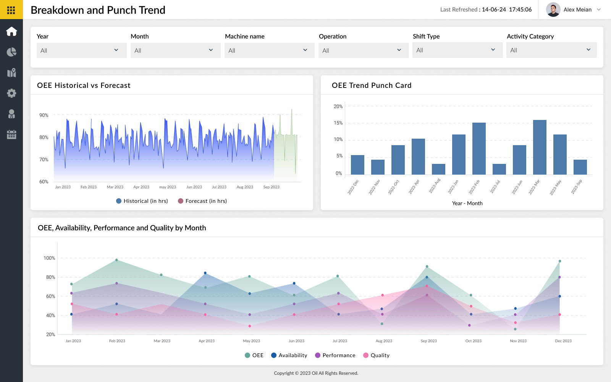
Task: Toggle Forecast (in hrs) legend series
Action: pyautogui.click(x=202, y=201)
